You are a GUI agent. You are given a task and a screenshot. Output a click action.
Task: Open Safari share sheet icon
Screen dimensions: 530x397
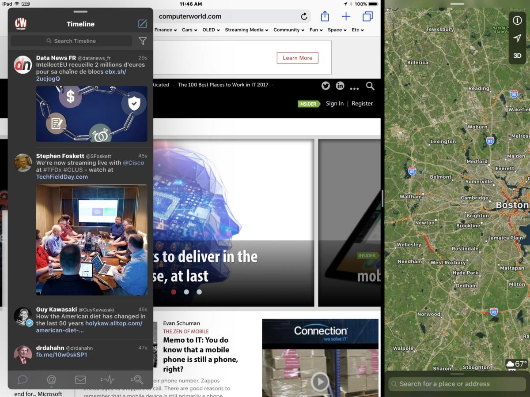(x=325, y=16)
